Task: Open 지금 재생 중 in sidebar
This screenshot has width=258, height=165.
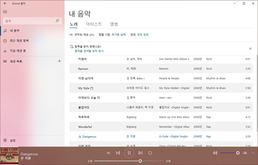Action: pyautogui.click(x=32, y=51)
